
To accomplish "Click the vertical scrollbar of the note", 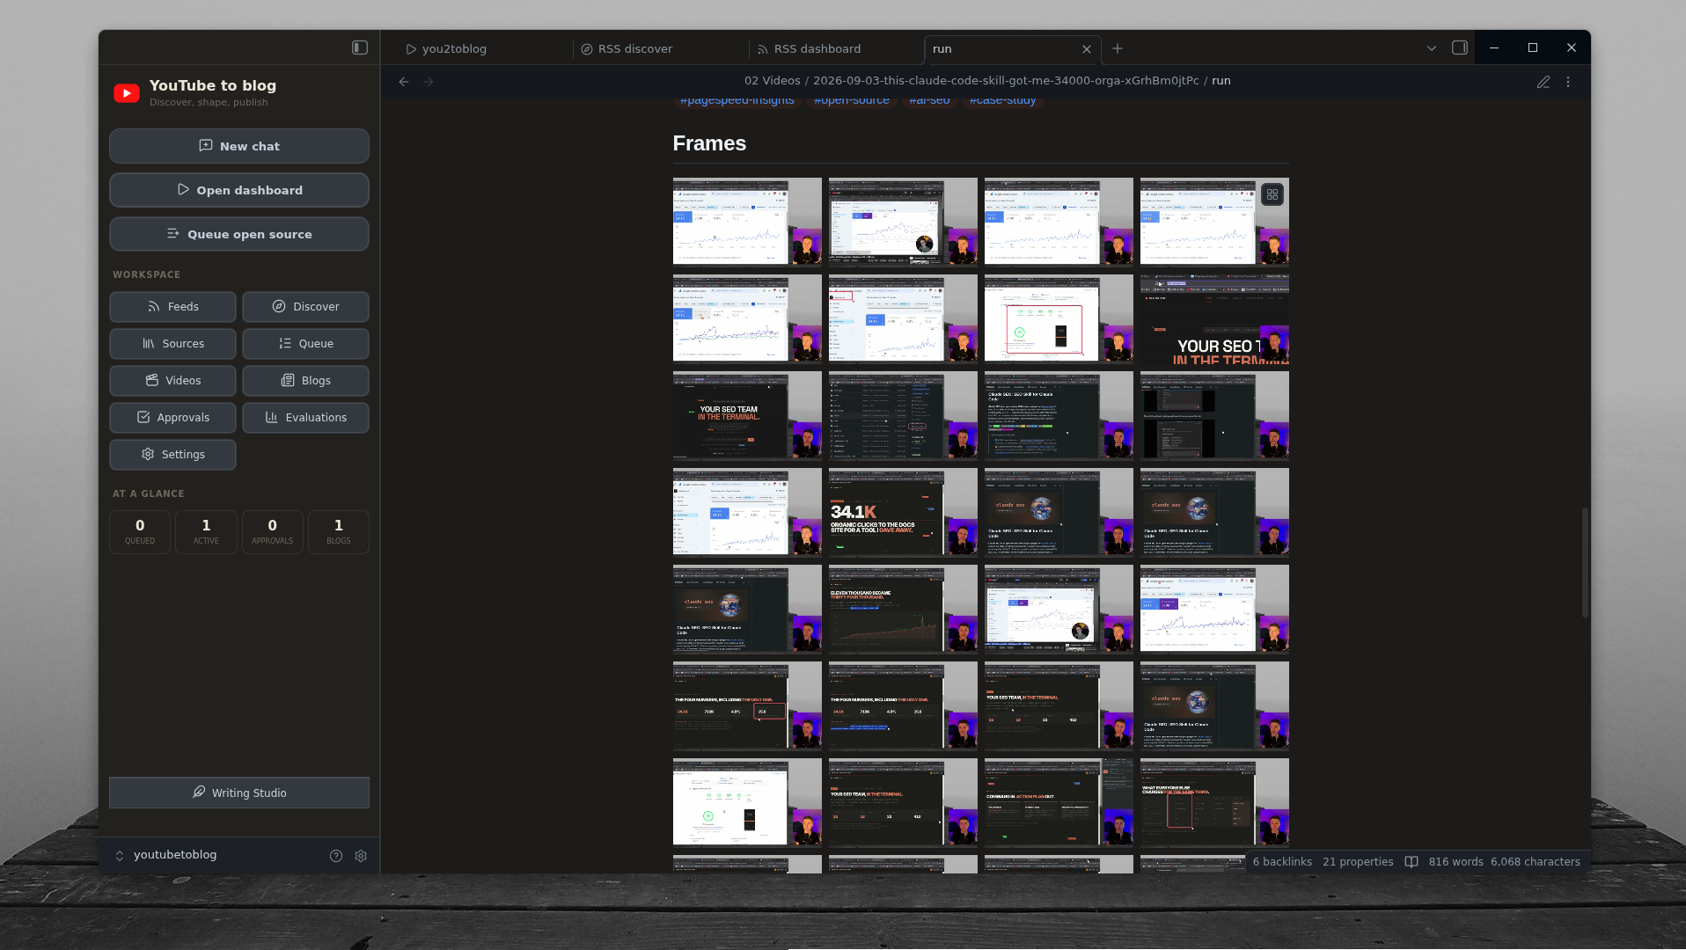I will point(1585,562).
